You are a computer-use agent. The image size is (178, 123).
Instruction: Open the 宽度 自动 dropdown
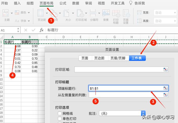(x=165, y=12)
